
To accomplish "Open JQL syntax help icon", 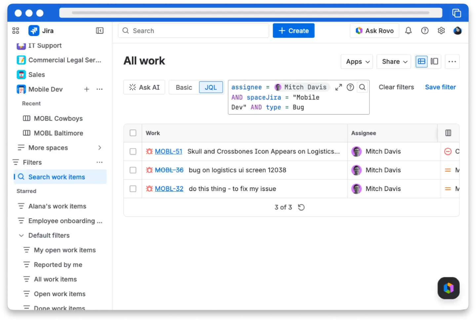I will (x=350, y=87).
